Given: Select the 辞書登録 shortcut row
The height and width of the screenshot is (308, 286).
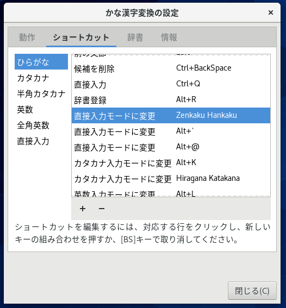Looking at the screenshot, I should pos(171,100).
